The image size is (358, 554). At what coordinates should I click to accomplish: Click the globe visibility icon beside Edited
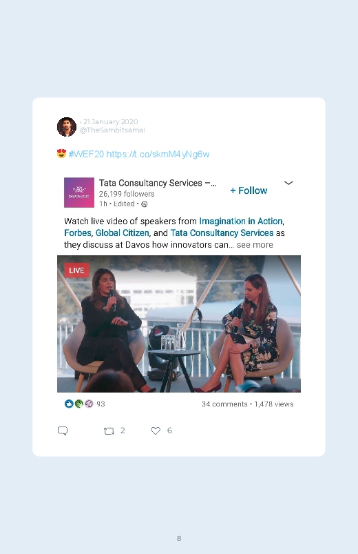click(x=145, y=204)
